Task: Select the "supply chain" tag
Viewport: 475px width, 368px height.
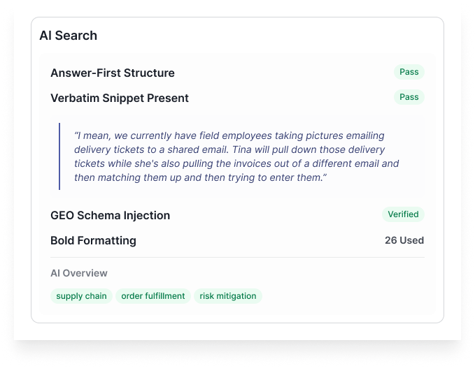Action: click(x=81, y=296)
